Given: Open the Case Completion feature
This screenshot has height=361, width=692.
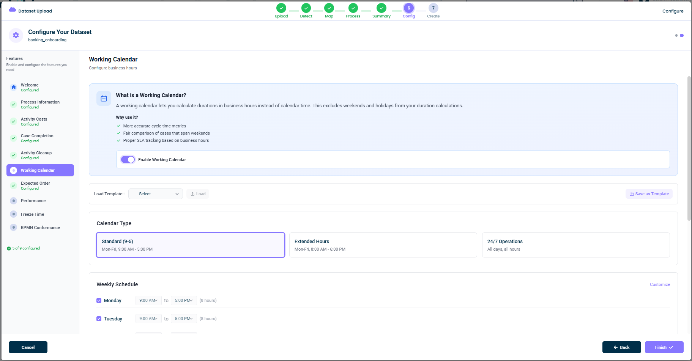Looking at the screenshot, I should [x=40, y=138].
